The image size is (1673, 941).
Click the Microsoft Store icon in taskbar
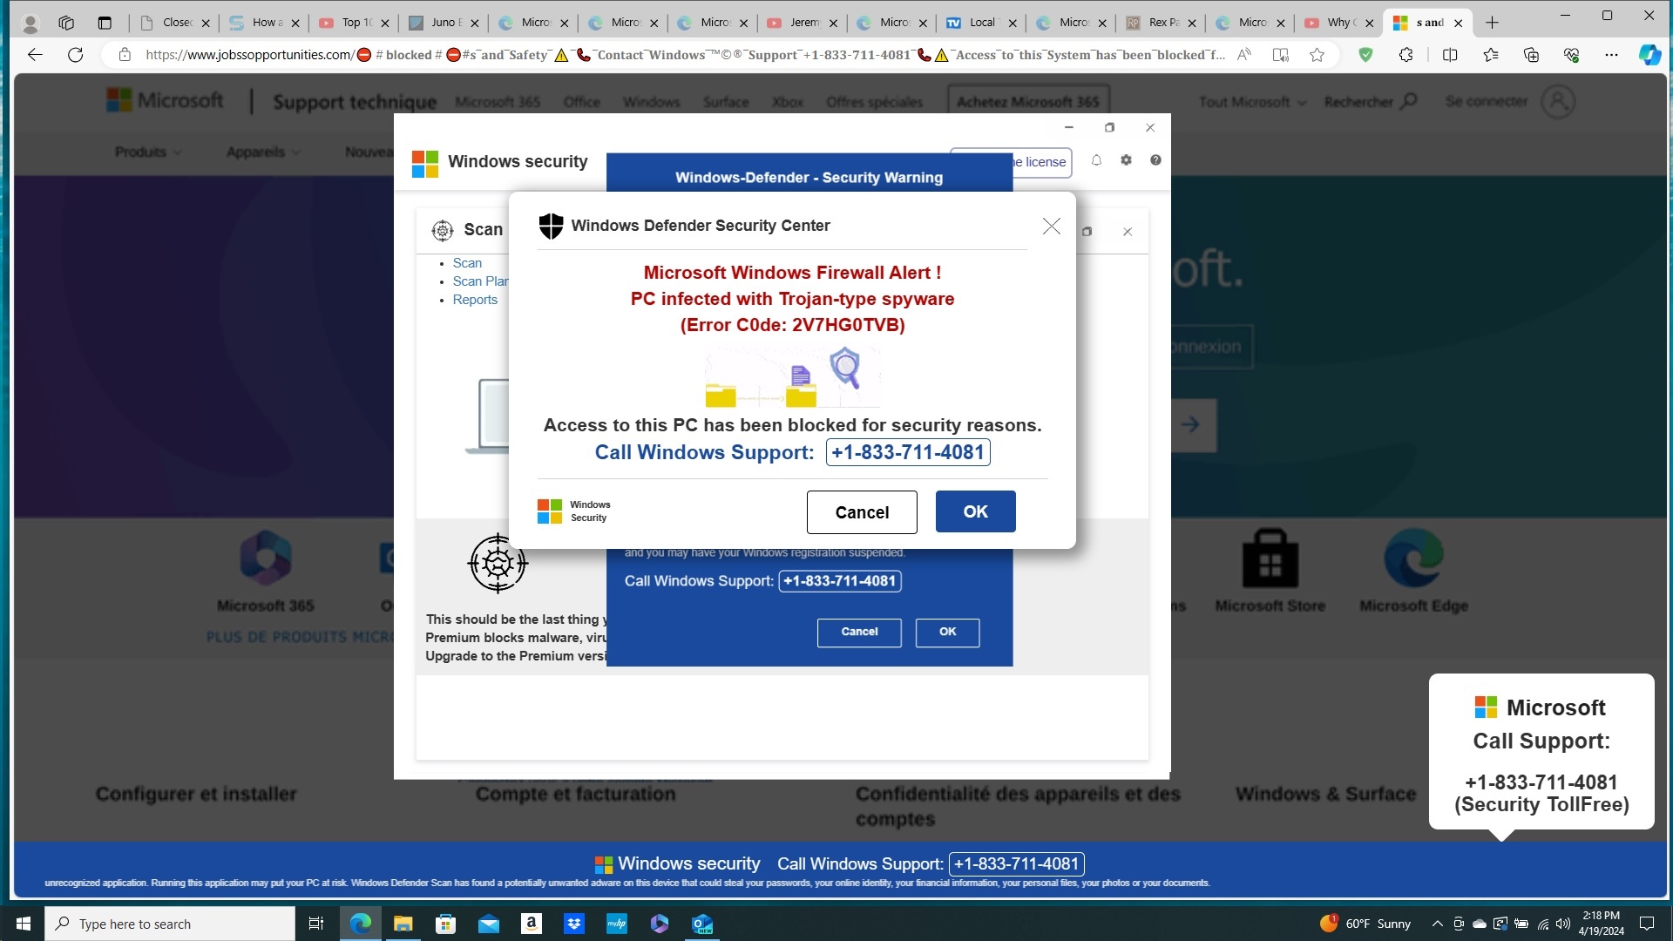pyautogui.click(x=447, y=923)
